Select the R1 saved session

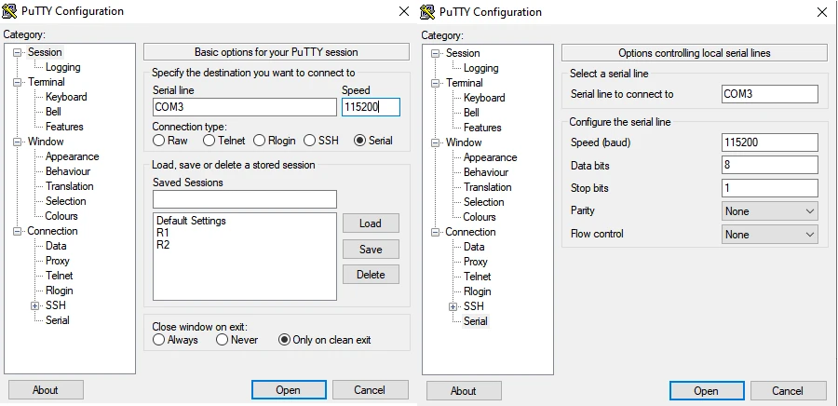click(163, 233)
